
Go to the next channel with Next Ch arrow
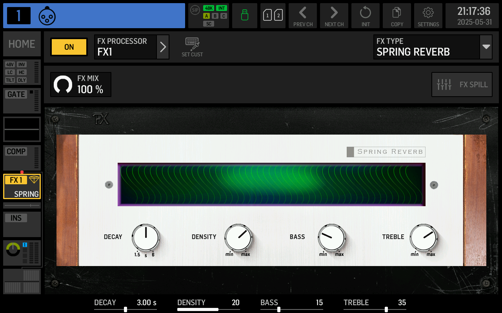(x=334, y=16)
